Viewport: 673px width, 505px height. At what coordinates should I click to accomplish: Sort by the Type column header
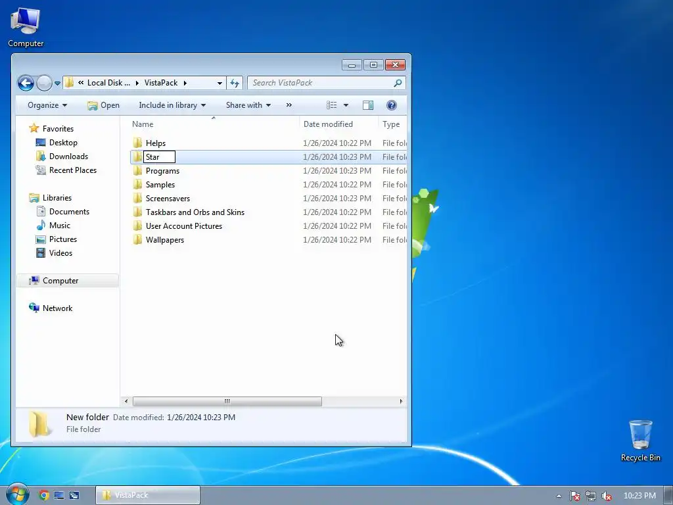point(392,124)
